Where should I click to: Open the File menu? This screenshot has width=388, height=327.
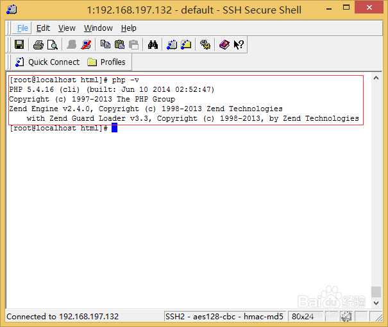22,28
